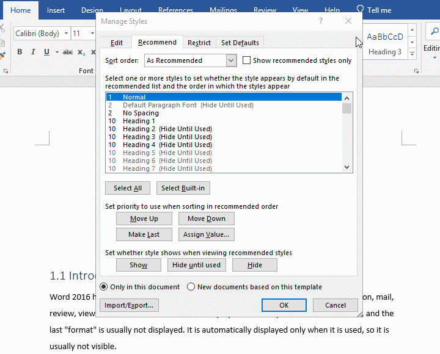Image resolution: width=440 pixels, height=354 pixels.
Task: Click the Make Last button
Action: coord(144,234)
